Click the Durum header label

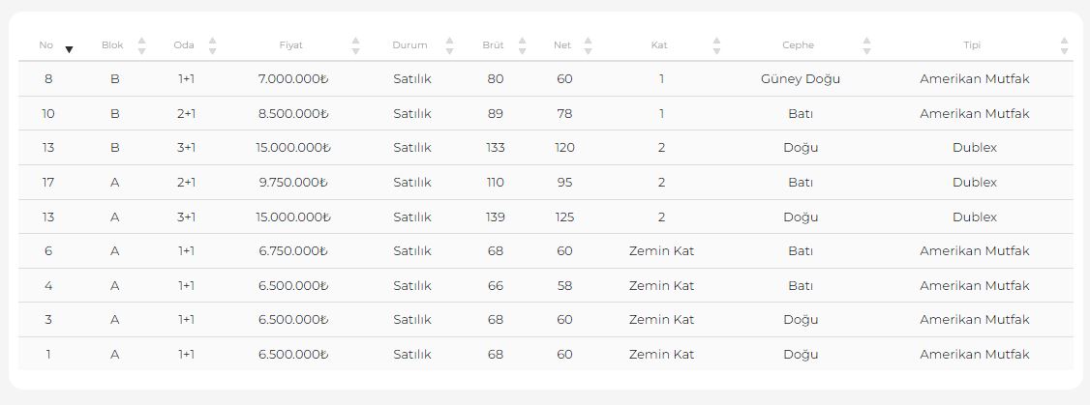pos(409,45)
